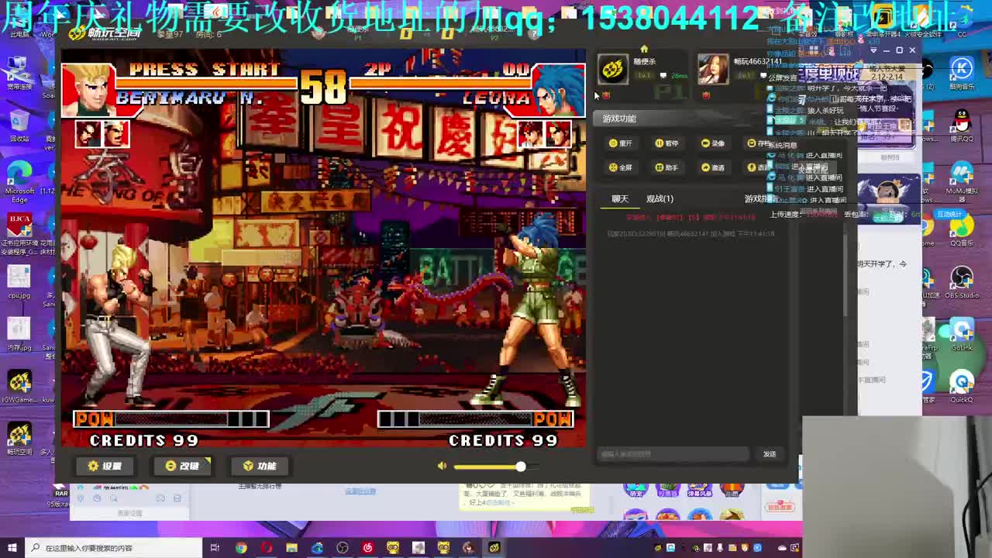Switch to the 观战(1) spectators tab
Viewport: 992px width, 558px height.
[x=660, y=199]
